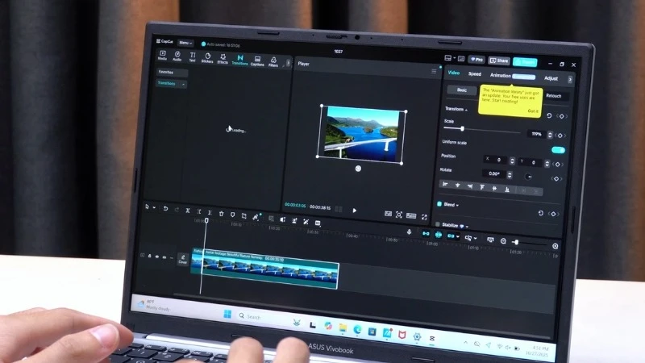645x363 pixels.
Task: Open the Captions panel
Action: coord(257,61)
